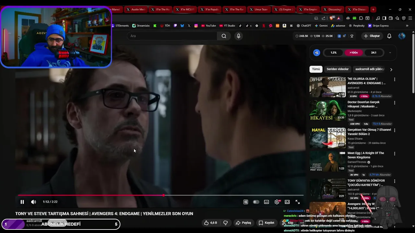
Task: Dislike the video
Action: [225, 223]
